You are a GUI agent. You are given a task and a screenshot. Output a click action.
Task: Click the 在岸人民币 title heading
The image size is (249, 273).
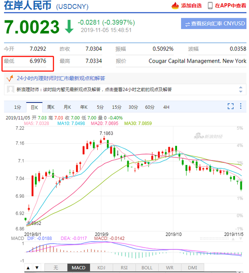28,5
